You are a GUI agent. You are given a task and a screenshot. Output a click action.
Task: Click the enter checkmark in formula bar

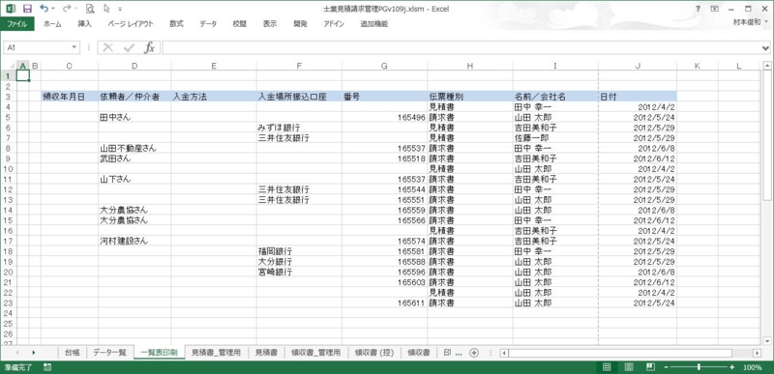(130, 47)
